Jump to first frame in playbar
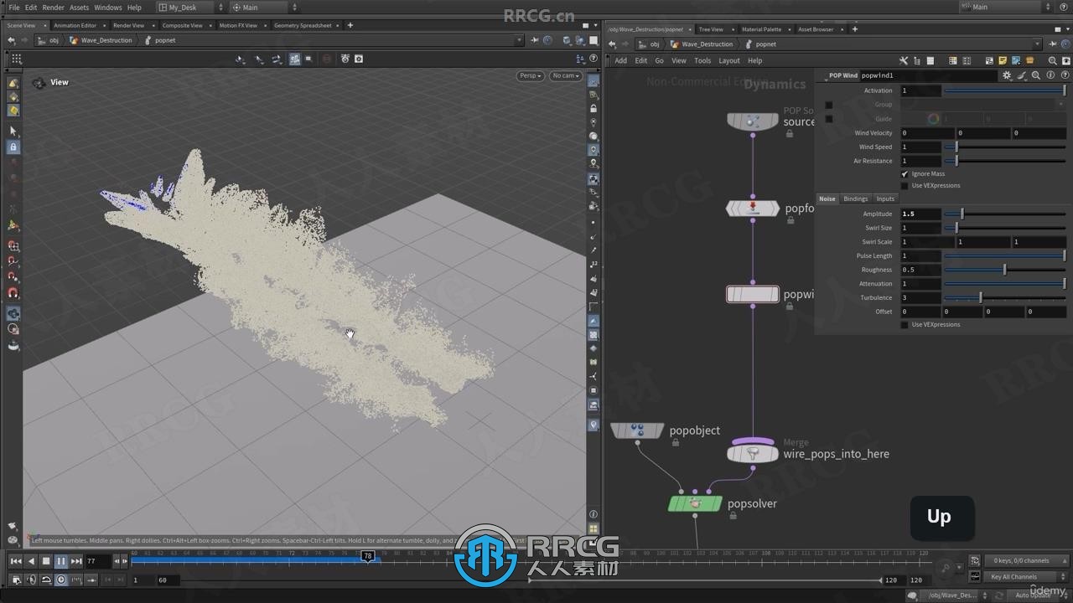 (x=16, y=561)
